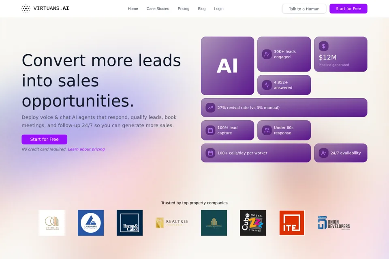Click the dark green building logo
389x259 pixels.
click(214, 223)
